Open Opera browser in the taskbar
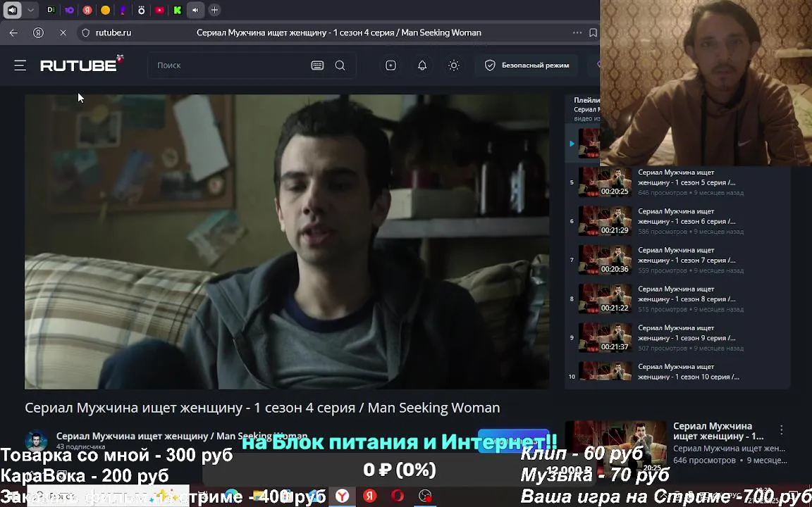812x507 pixels. (398, 496)
